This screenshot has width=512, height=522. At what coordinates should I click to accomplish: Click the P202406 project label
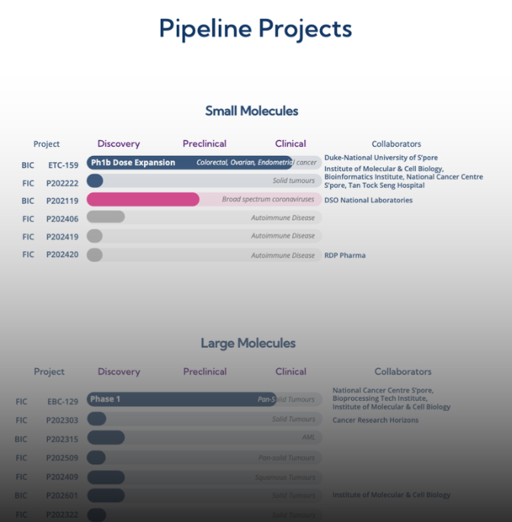click(62, 218)
